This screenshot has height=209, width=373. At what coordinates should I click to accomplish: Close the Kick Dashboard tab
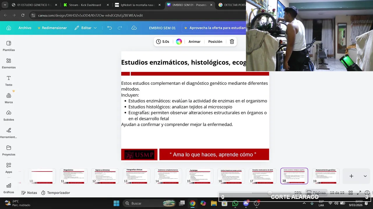coord(108,5)
